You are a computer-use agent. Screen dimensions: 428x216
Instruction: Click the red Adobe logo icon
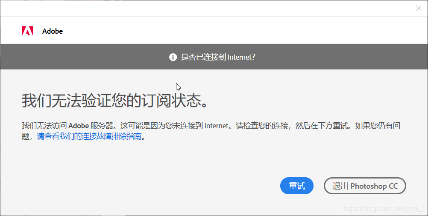coord(28,31)
